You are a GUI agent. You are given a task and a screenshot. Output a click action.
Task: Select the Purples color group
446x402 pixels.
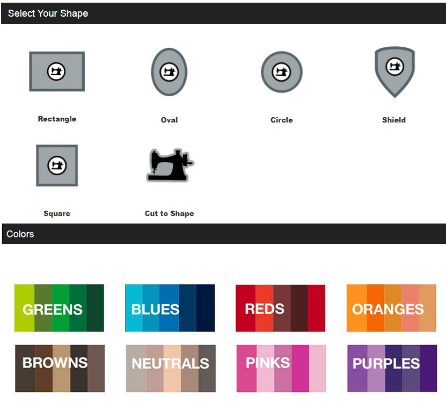tap(392, 369)
